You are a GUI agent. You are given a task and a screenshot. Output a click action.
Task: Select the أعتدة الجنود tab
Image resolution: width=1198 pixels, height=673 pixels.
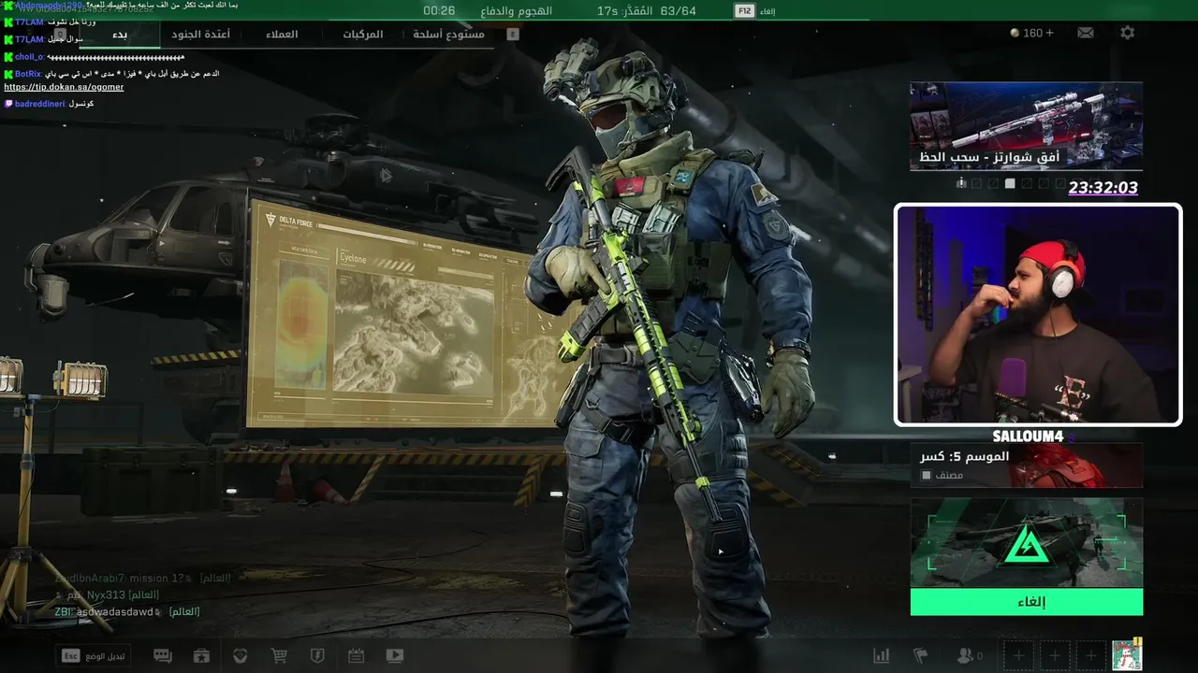click(200, 35)
